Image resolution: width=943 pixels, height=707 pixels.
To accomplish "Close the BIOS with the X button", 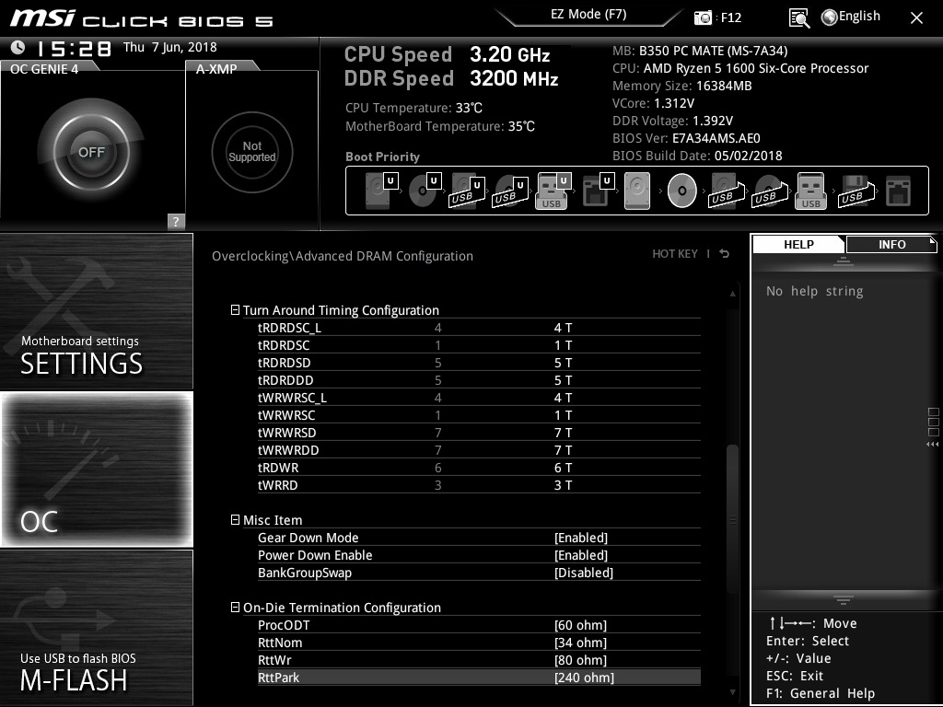I will (916, 18).
